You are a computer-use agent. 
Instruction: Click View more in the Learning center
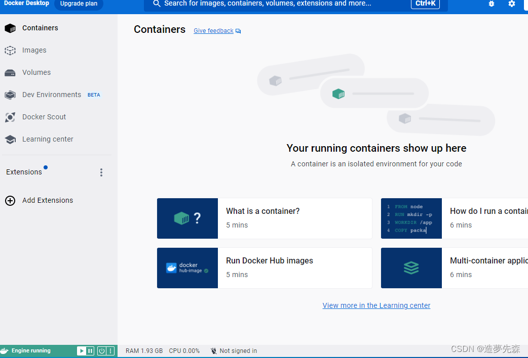(376, 305)
